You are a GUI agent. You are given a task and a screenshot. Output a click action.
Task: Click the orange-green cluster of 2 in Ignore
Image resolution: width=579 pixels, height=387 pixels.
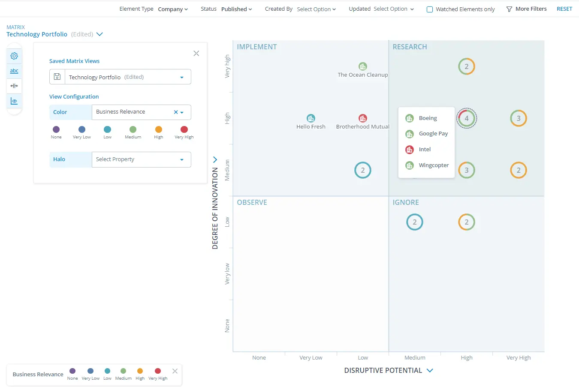point(467,222)
